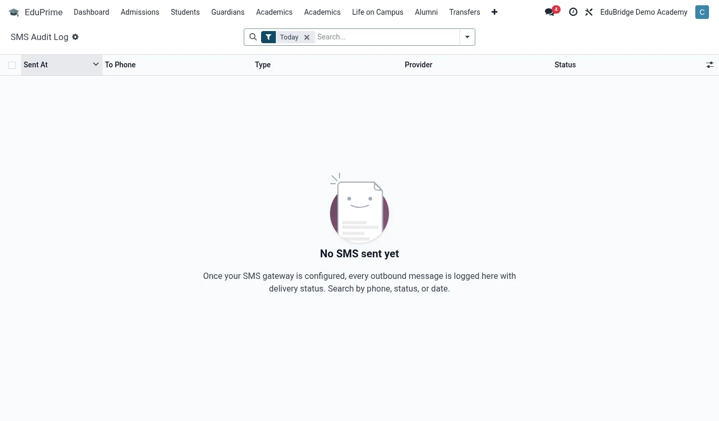Focus the Search text field
The width and height of the screenshot is (719, 421).
coord(387,37)
